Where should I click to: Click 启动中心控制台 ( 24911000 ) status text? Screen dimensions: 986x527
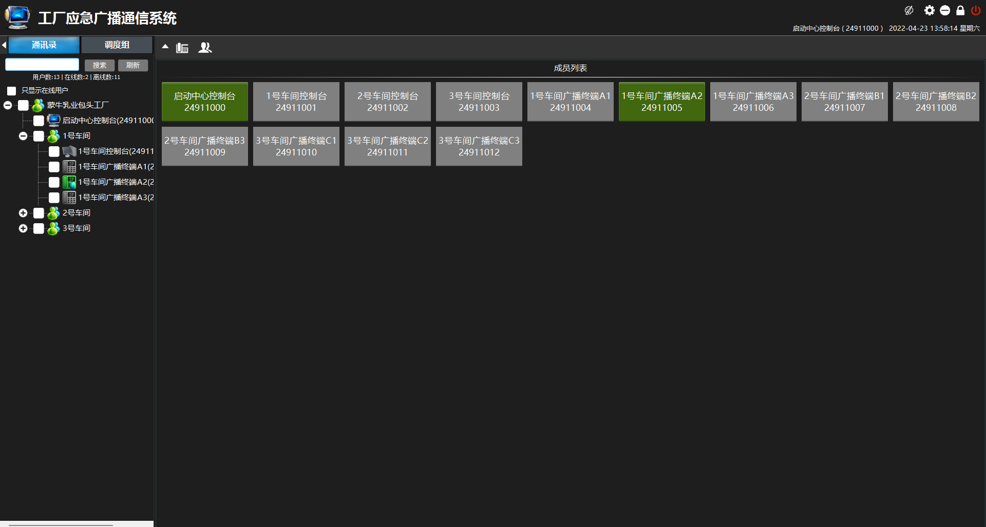coord(838,28)
